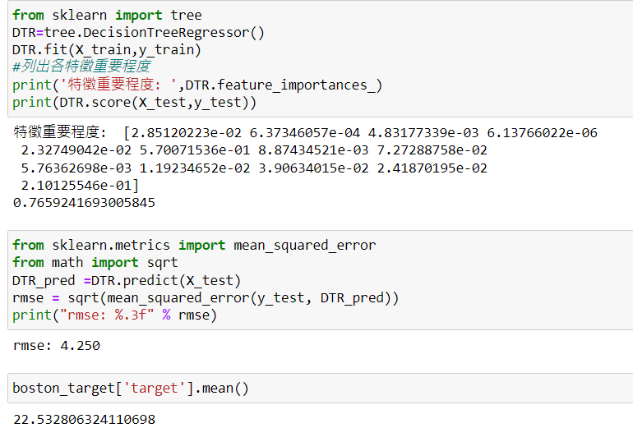Click the score output 0.7659241693005845

click(x=84, y=203)
